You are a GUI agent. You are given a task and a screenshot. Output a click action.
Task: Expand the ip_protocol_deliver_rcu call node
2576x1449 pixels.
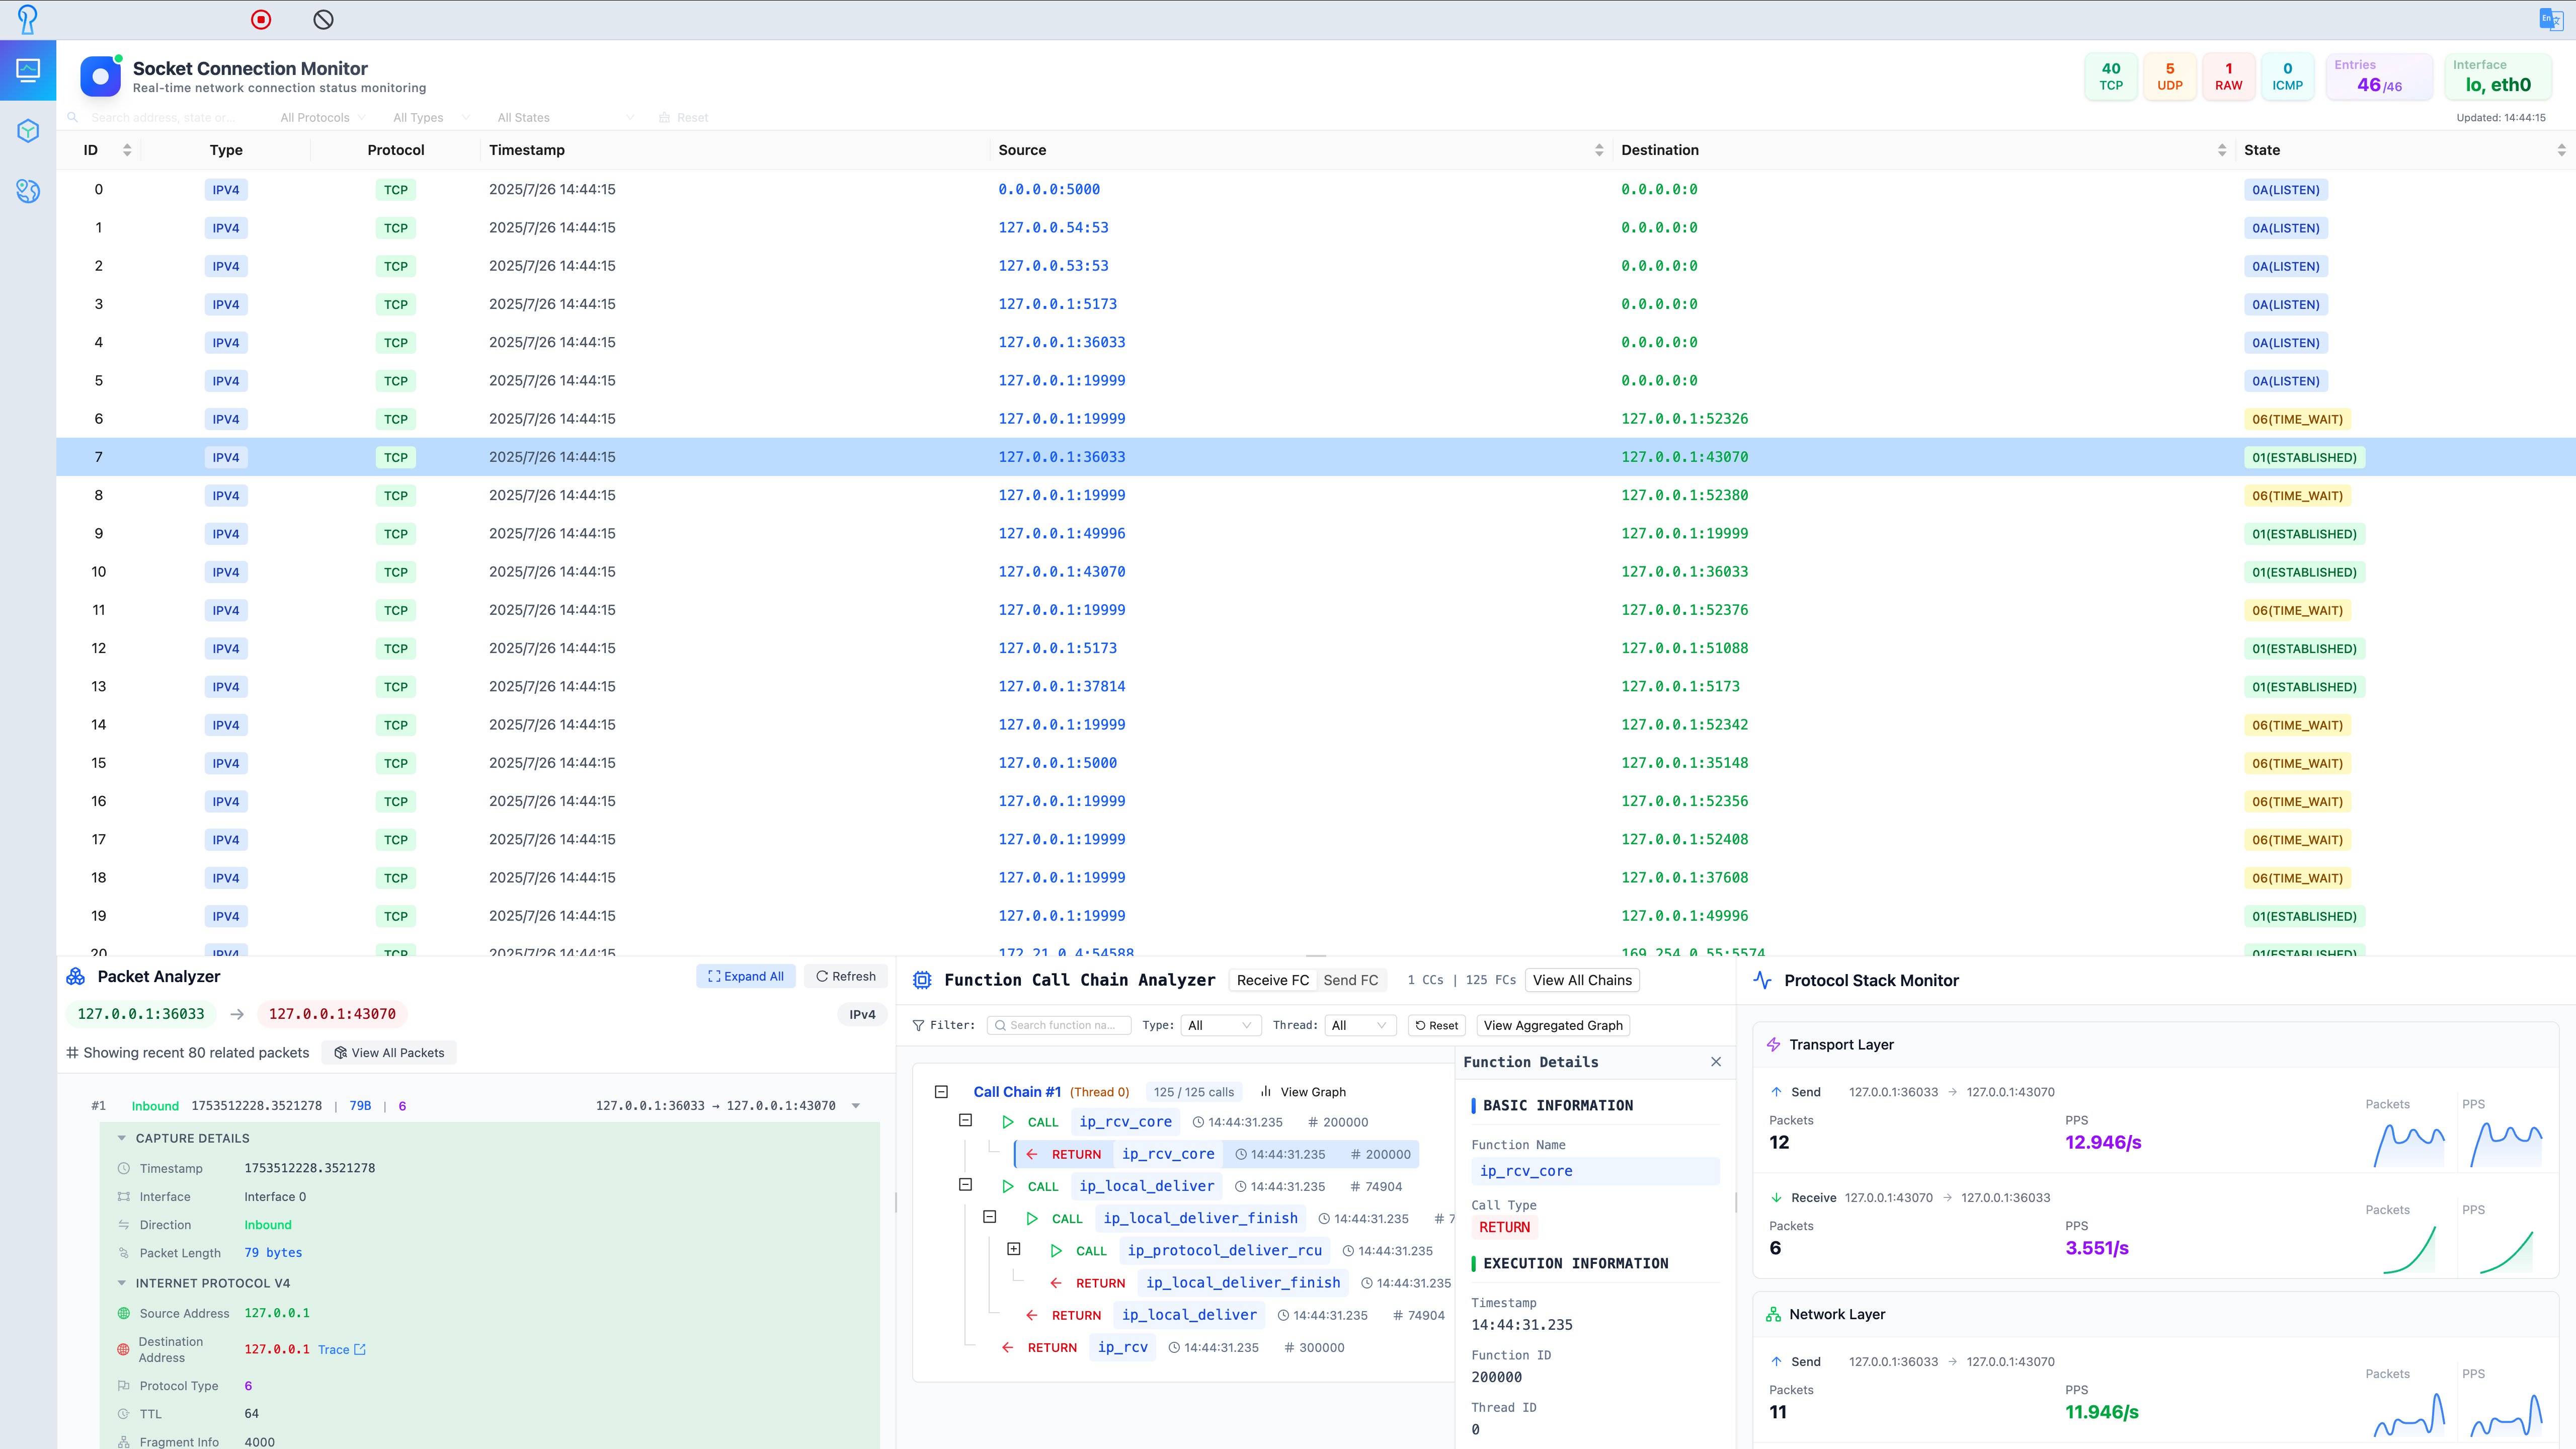click(1013, 1249)
